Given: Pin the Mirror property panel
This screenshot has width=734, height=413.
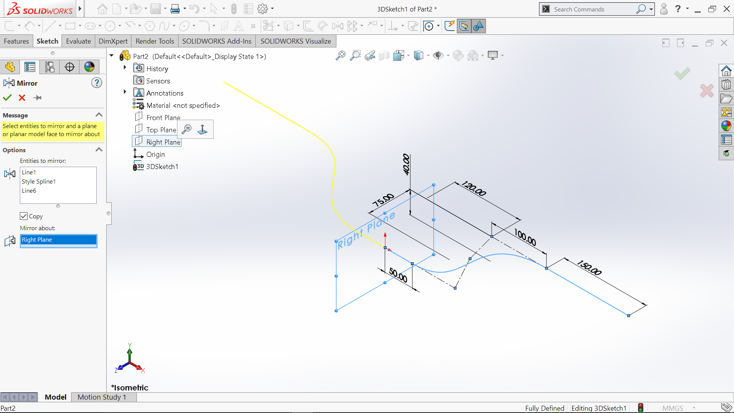Looking at the screenshot, I should coord(37,98).
